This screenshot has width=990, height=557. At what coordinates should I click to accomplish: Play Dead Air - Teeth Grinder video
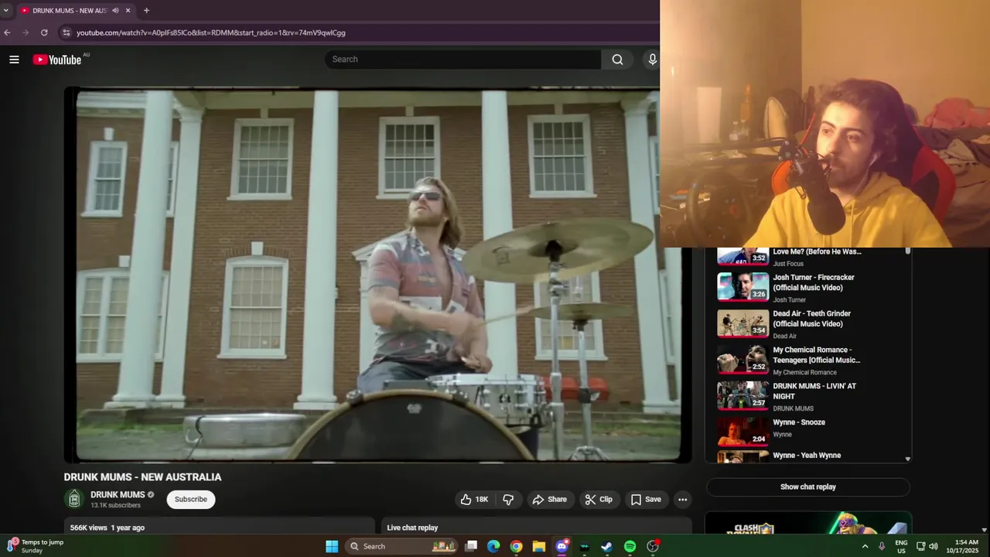pos(811,319)
